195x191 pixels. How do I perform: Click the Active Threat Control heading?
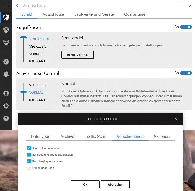tap(38, 73)
